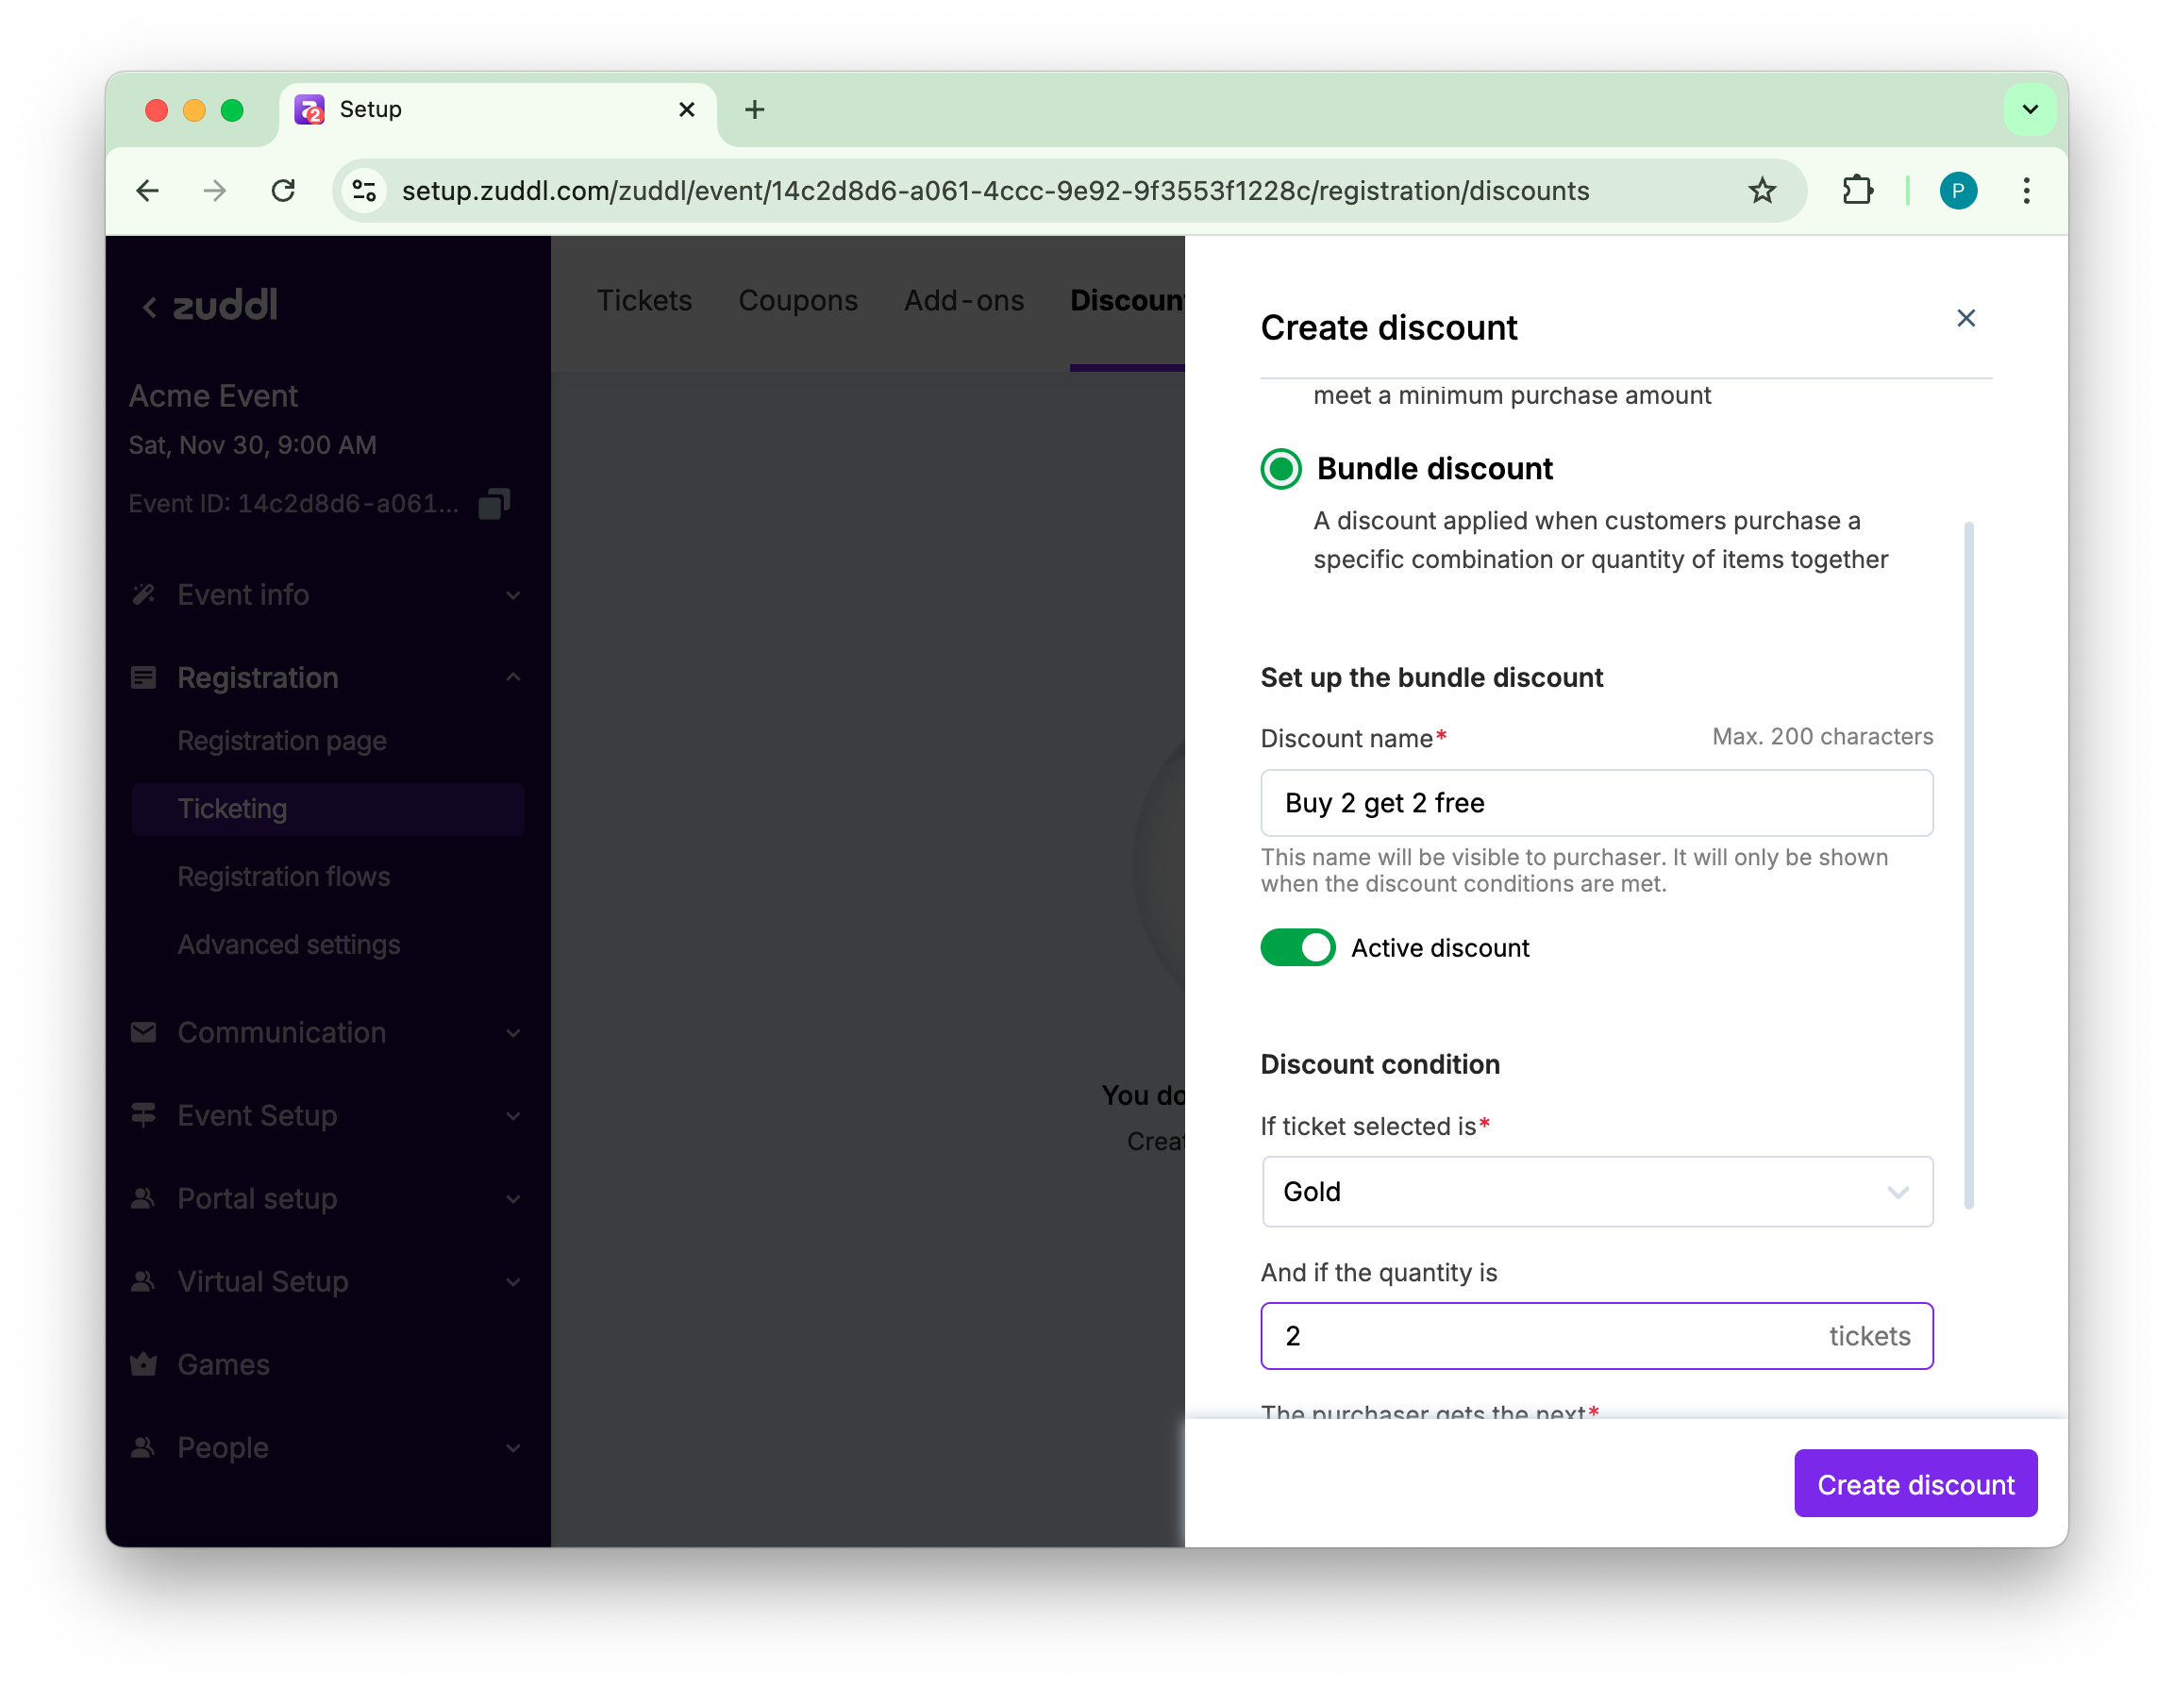Open the Add-ons tab
The width and height of the screenshot is (2174, 1687).
pyautogui.click(x=963, y=301)
